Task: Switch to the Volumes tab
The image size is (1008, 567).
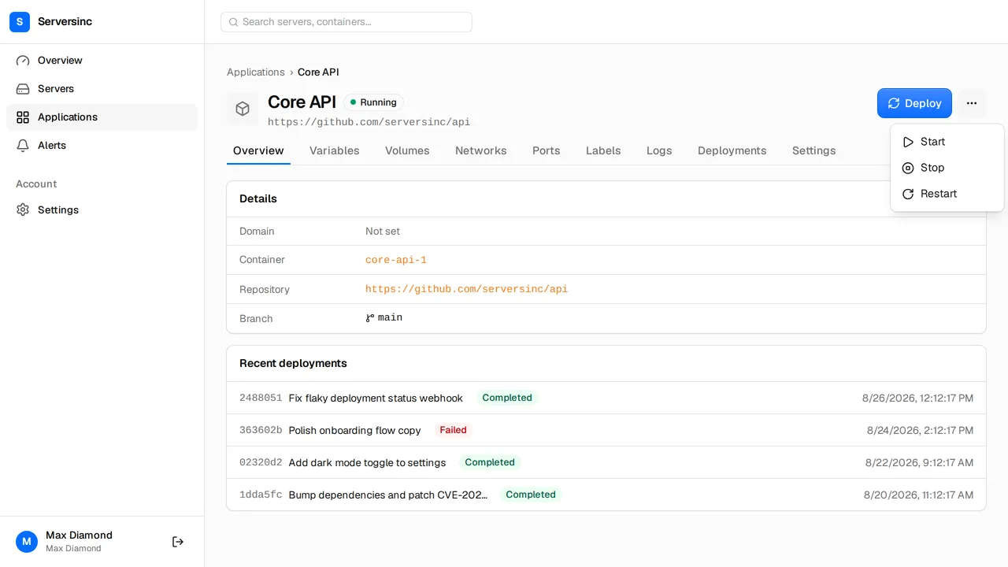Action: pyautogui.click(x=407, y=150)
